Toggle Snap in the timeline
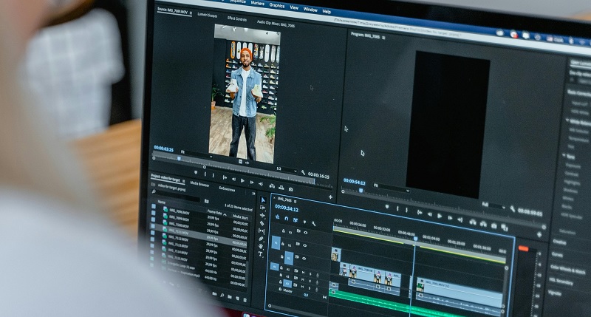Viewport: 591px width, 317px height. pyautogui.click(x=287, y=219)
